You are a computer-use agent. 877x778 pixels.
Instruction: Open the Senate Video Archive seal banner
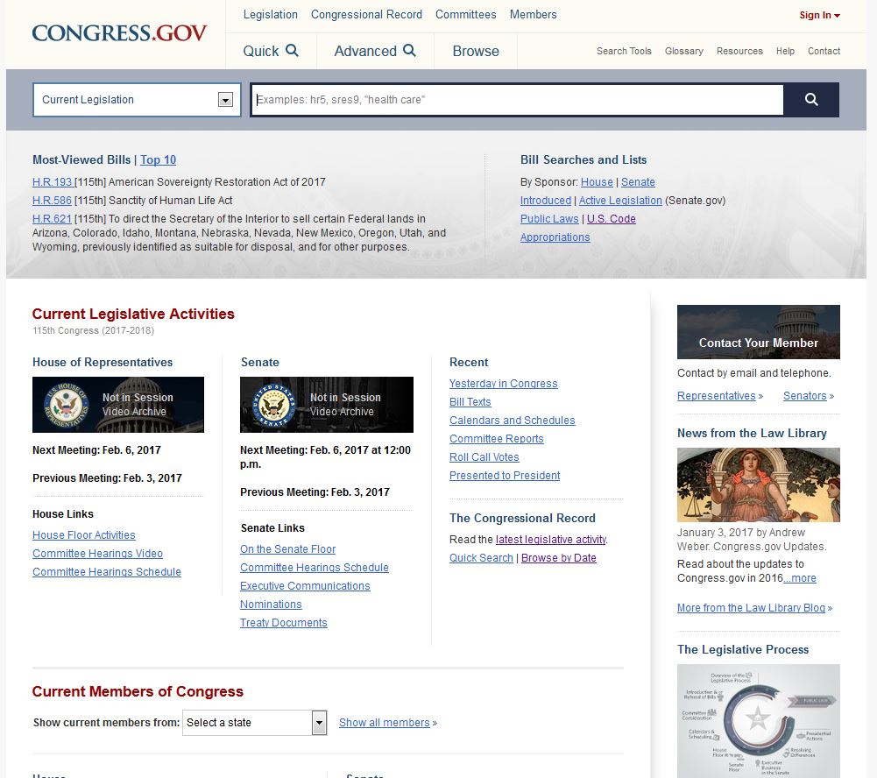pyautogui.click(x=326, y=404)
